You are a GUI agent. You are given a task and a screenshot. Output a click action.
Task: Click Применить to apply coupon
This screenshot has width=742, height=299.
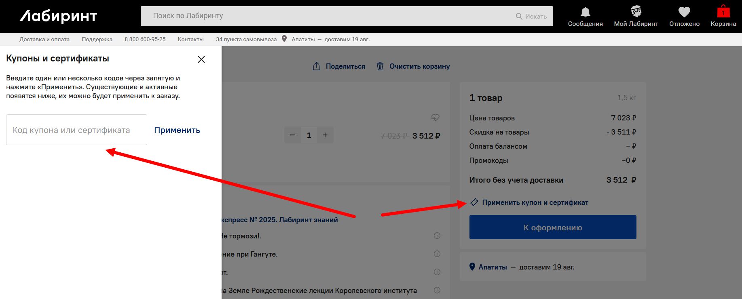177,130
